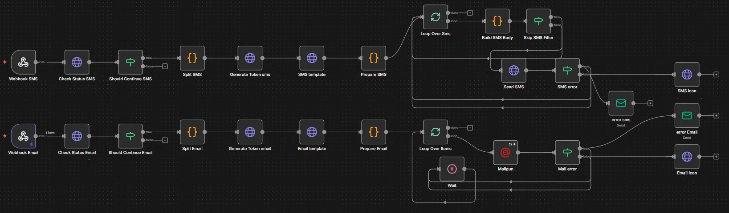
Task: Select the Prepare SMS code node
Action: [374, 58]
